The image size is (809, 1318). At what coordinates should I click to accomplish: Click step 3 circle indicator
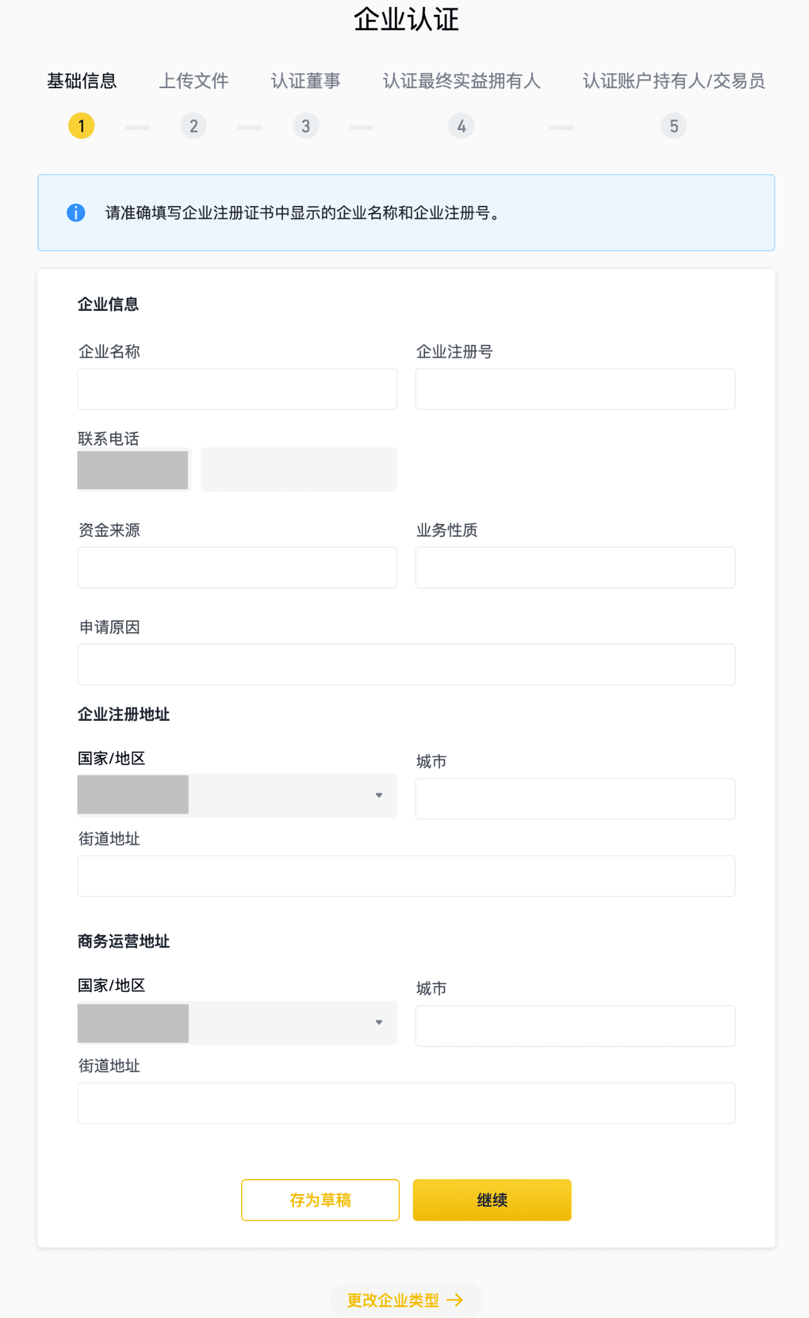(x=306, y=126)
